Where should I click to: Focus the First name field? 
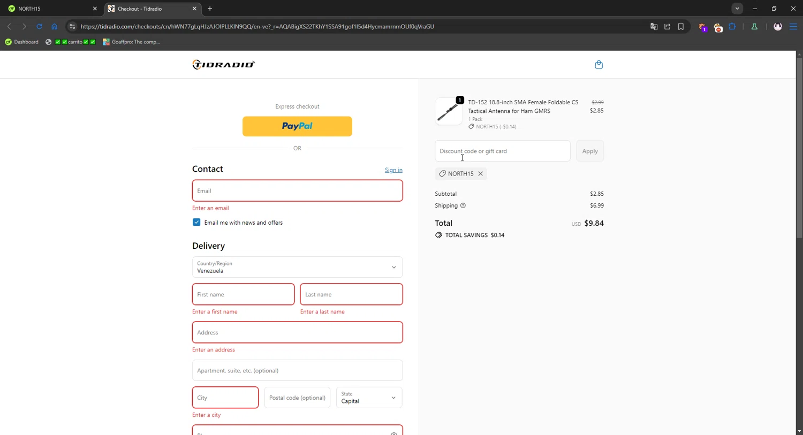coord(243,294)
